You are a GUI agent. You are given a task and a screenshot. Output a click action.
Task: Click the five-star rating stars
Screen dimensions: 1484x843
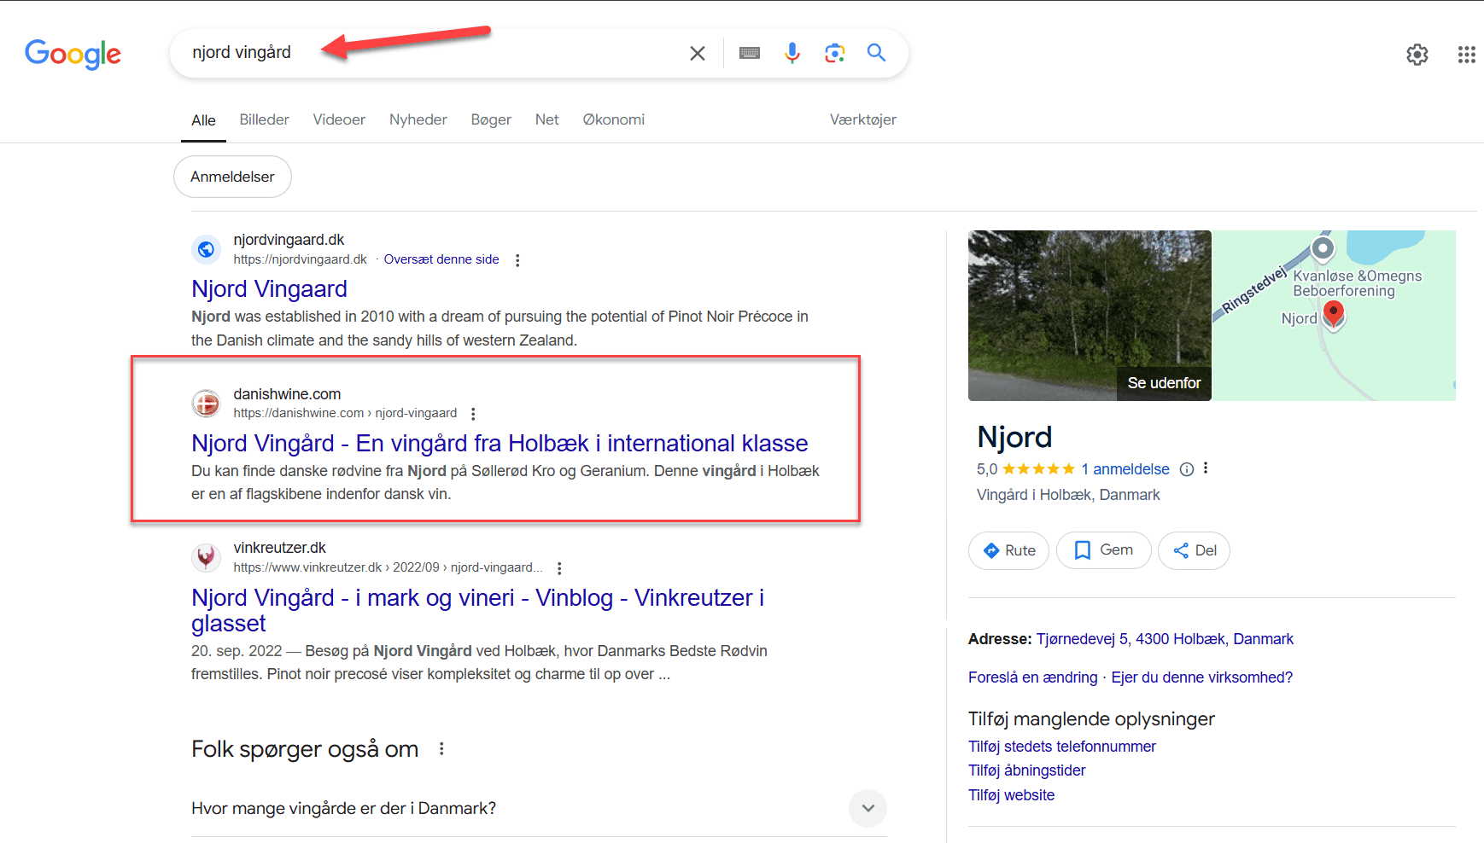coord(1038,469)
